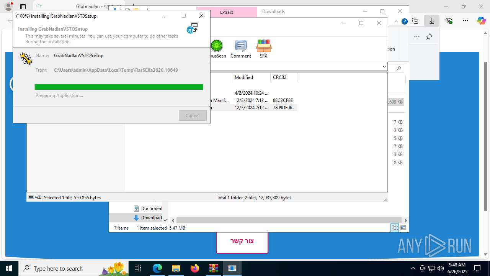Screen dimensions: 490x276
Task: Click the Downloads title in Explorer window
Action: (273, 11)
